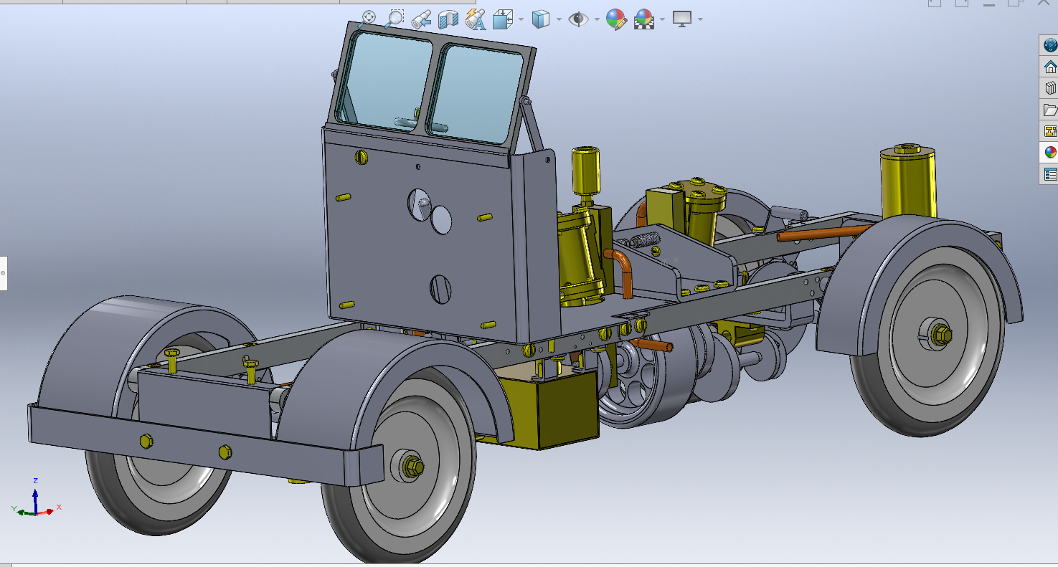Open the File Explorer folder tab
Viewport: 1058px width, 567px height.
click(1050, 110)
